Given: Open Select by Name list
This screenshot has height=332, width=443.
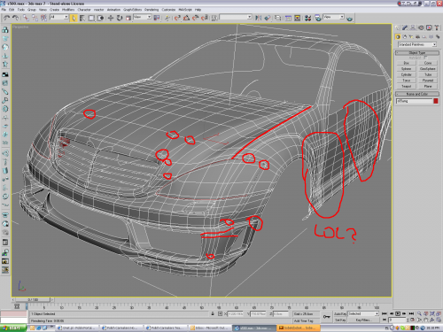Looking at the screenshot, I should (x=82, y=18).
